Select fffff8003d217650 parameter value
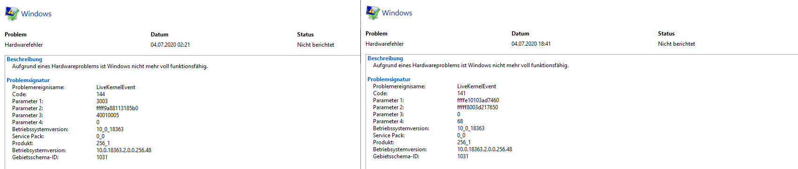 [x=477, y=107]
